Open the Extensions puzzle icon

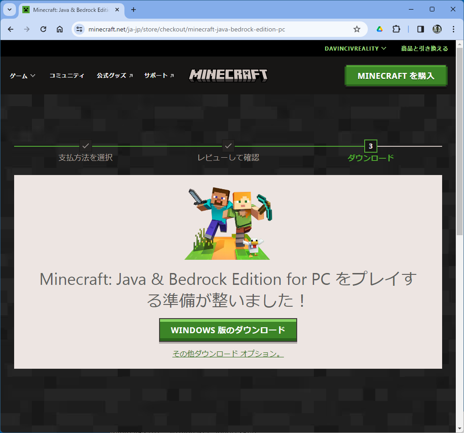396,29
